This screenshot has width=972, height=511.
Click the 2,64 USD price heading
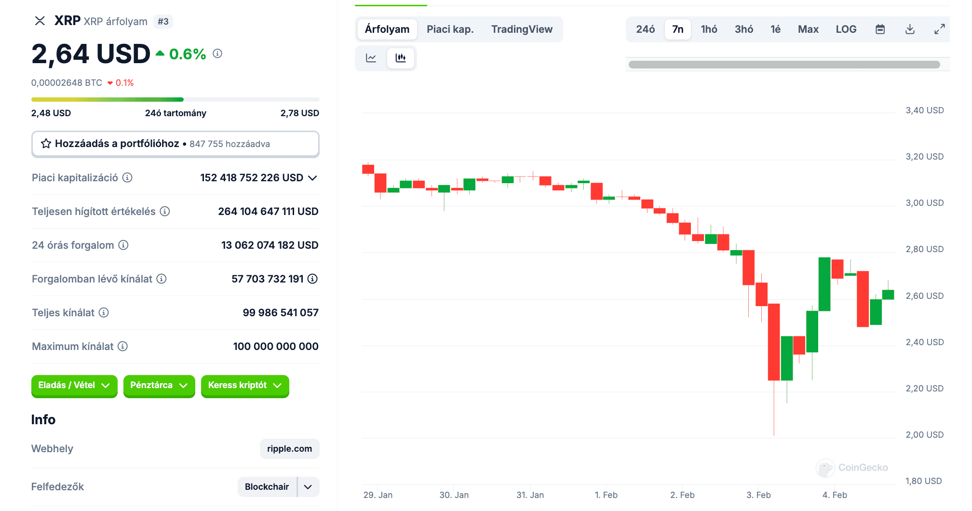pos(91,54)
